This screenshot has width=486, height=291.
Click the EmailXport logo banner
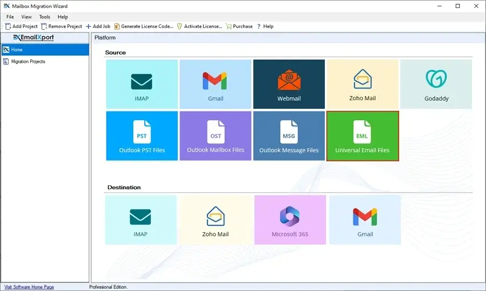click(x=34, y=38)
